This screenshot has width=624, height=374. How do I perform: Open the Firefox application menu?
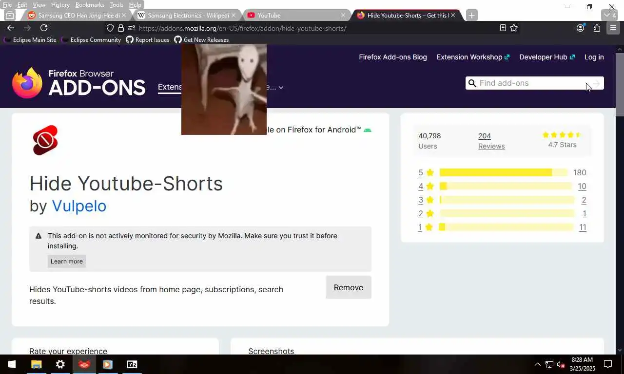click(613, 28)
